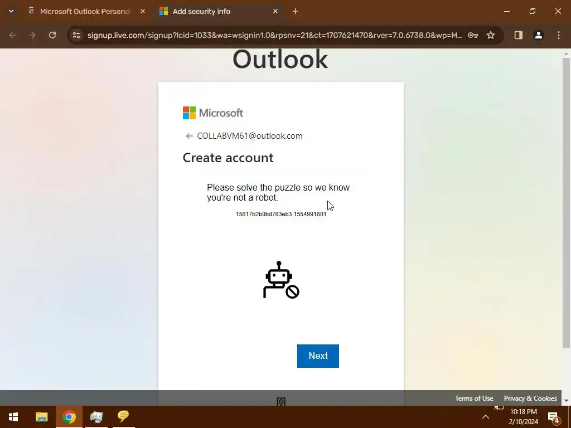571x428 pixels.
Task: Reload the current page
Action: coord(52,35)
